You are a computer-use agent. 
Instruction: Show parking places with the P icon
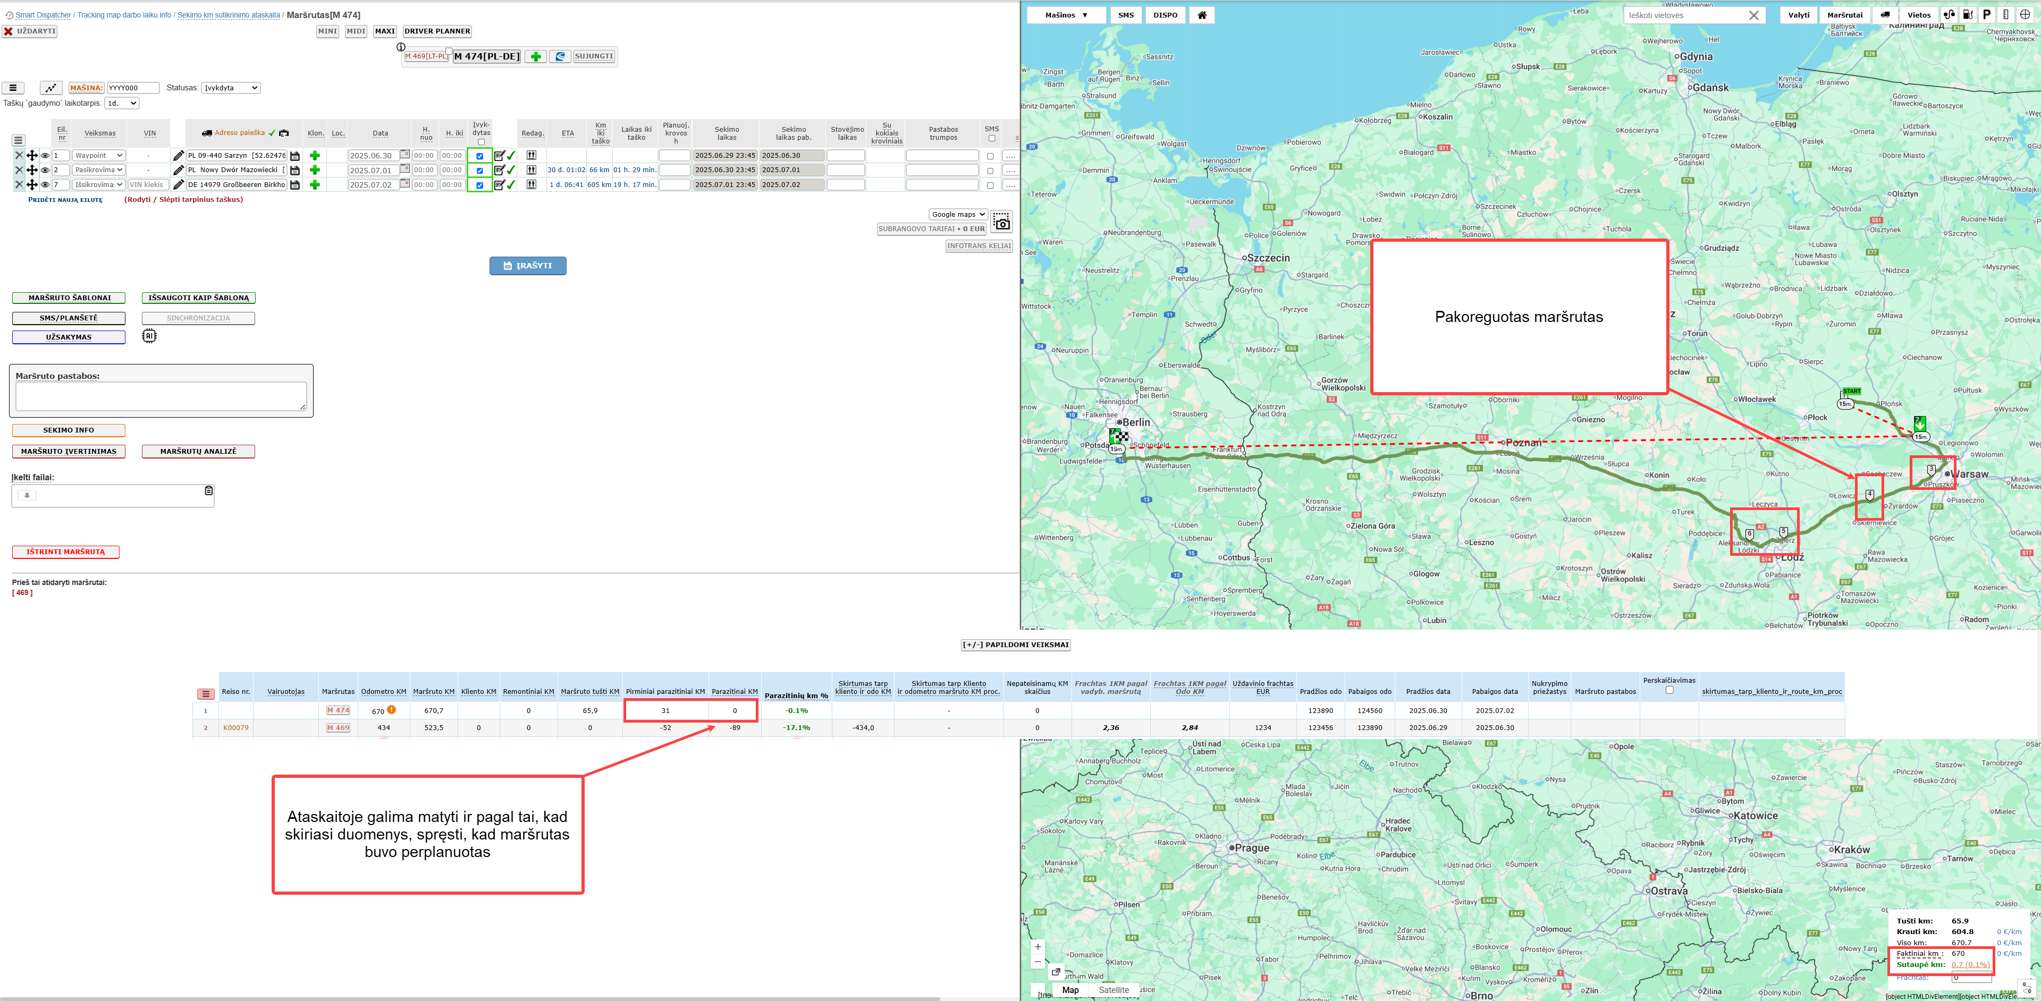click(1986, 14)
